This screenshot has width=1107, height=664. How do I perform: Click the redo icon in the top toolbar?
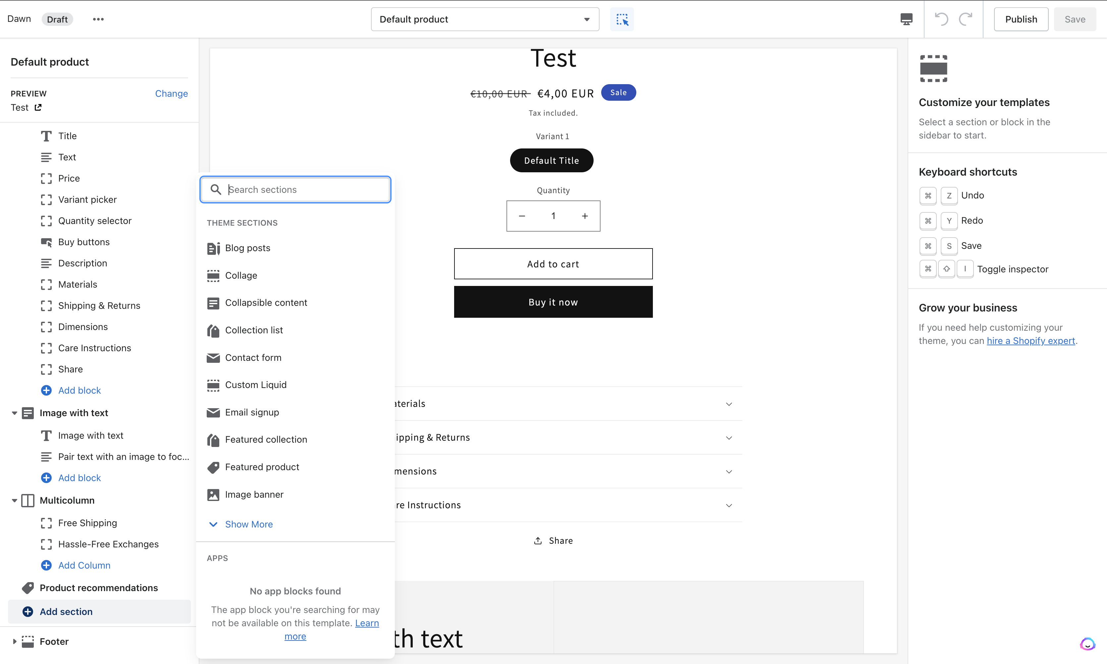[x=966, y=19]
